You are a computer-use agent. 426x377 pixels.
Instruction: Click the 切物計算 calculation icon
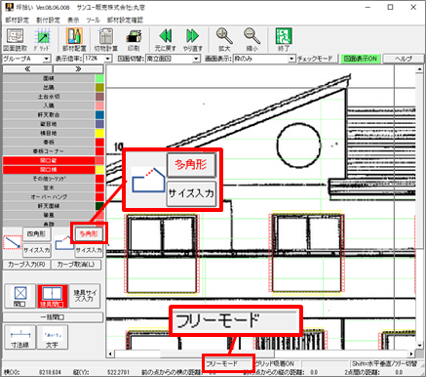106,36
